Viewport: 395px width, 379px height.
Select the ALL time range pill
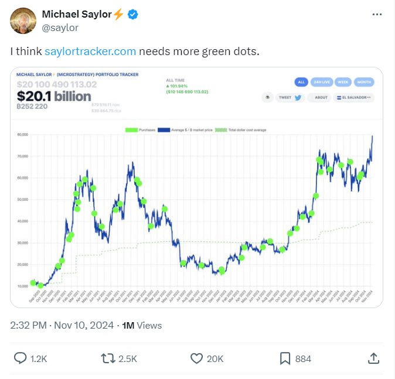301,82
